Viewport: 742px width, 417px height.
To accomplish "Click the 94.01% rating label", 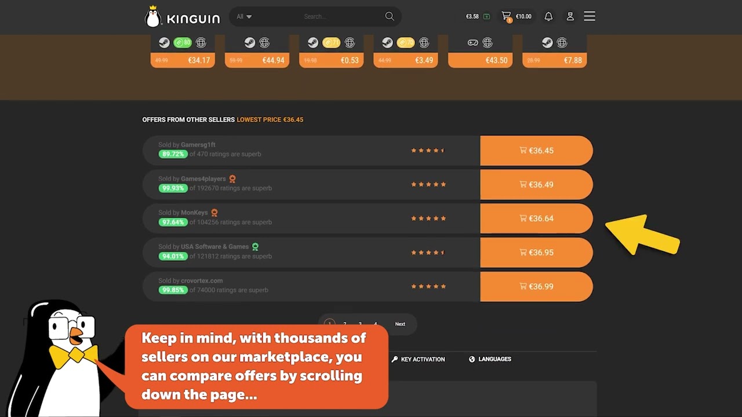I will click(173, 256).
